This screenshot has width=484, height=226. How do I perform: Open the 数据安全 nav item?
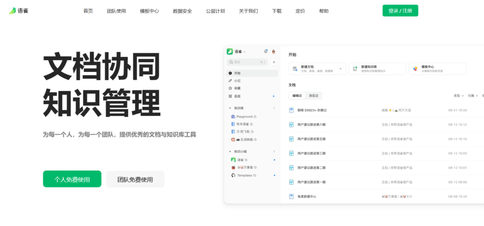point(182,11)
